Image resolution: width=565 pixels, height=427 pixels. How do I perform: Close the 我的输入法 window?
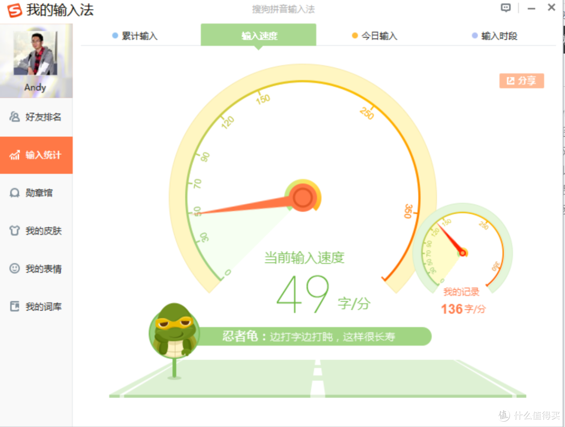tap(551, 7)
